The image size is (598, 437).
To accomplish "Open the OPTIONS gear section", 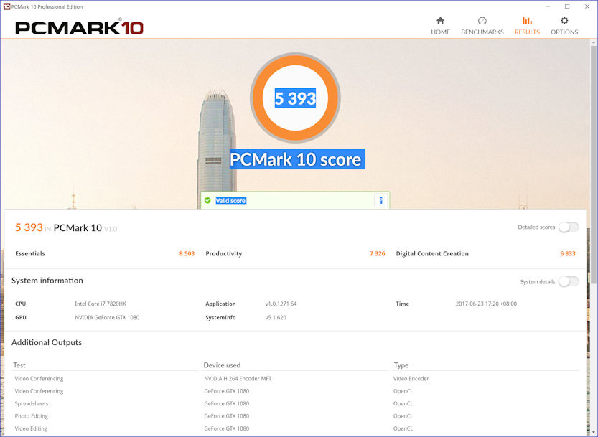I will pyautogui.click(x=564, y=26).
